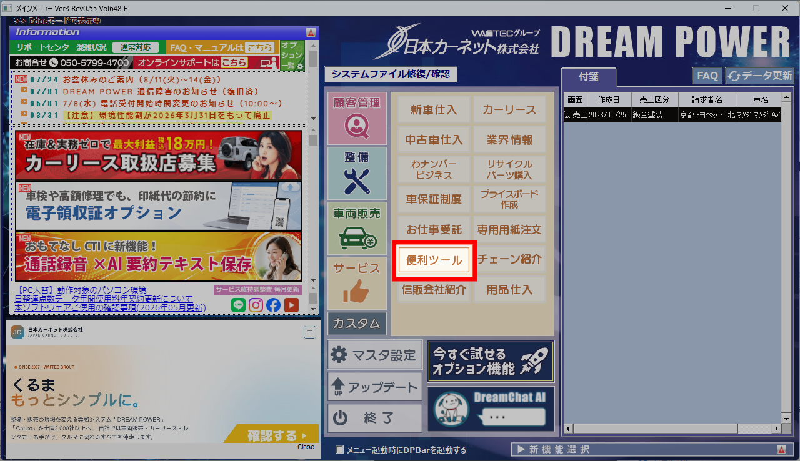Click データ更新 refresh button
The height and width of the screenshot is (461, 800).
(x=759, y=76)
